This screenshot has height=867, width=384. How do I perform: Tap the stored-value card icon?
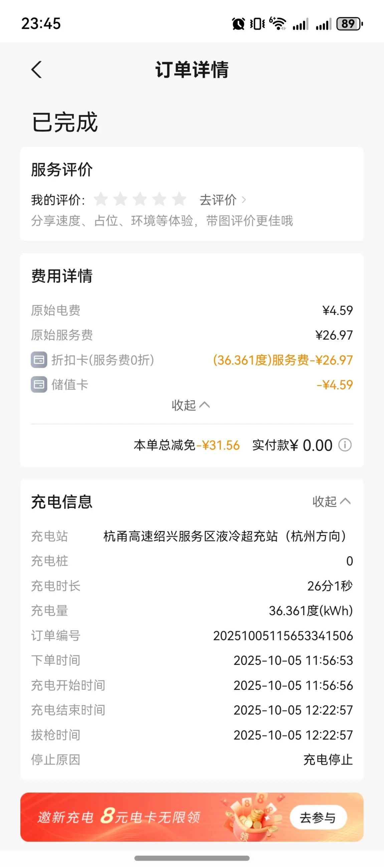pos(39,384)
